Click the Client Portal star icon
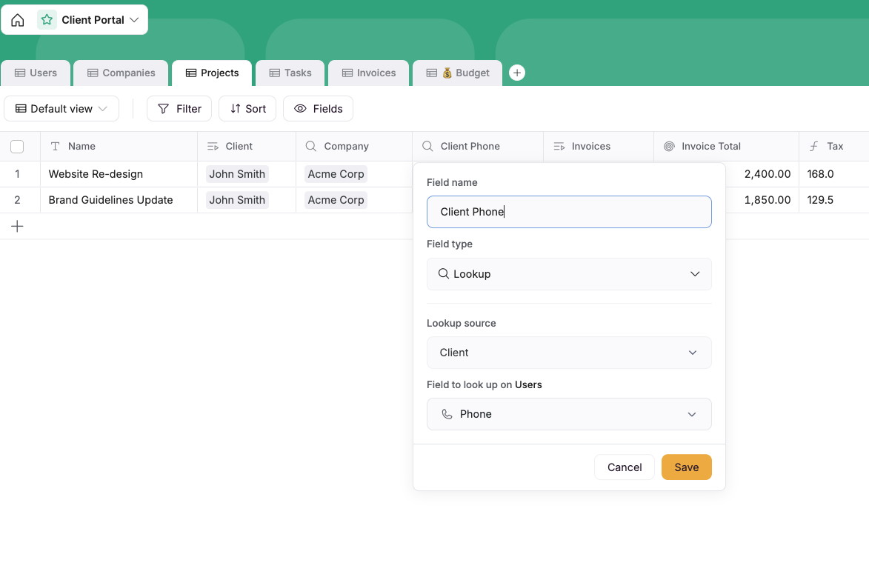This screenshot has height=577, width=869. 47,20
